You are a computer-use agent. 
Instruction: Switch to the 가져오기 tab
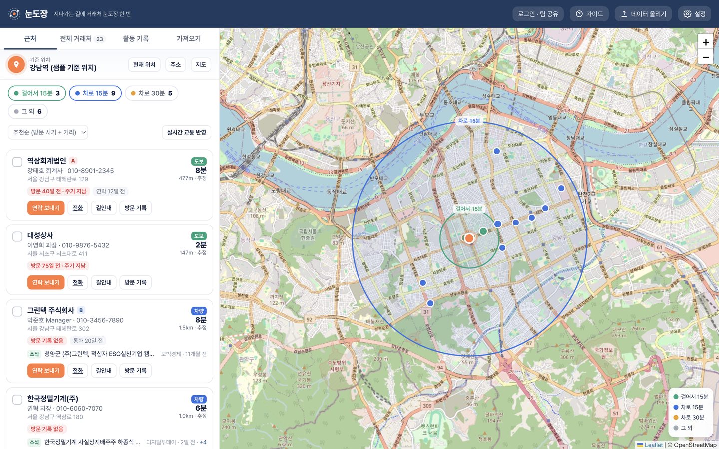[x=189, y=38]
